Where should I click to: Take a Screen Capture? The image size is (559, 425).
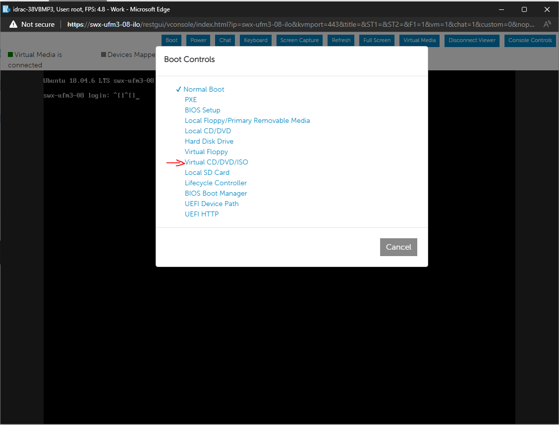299,41
